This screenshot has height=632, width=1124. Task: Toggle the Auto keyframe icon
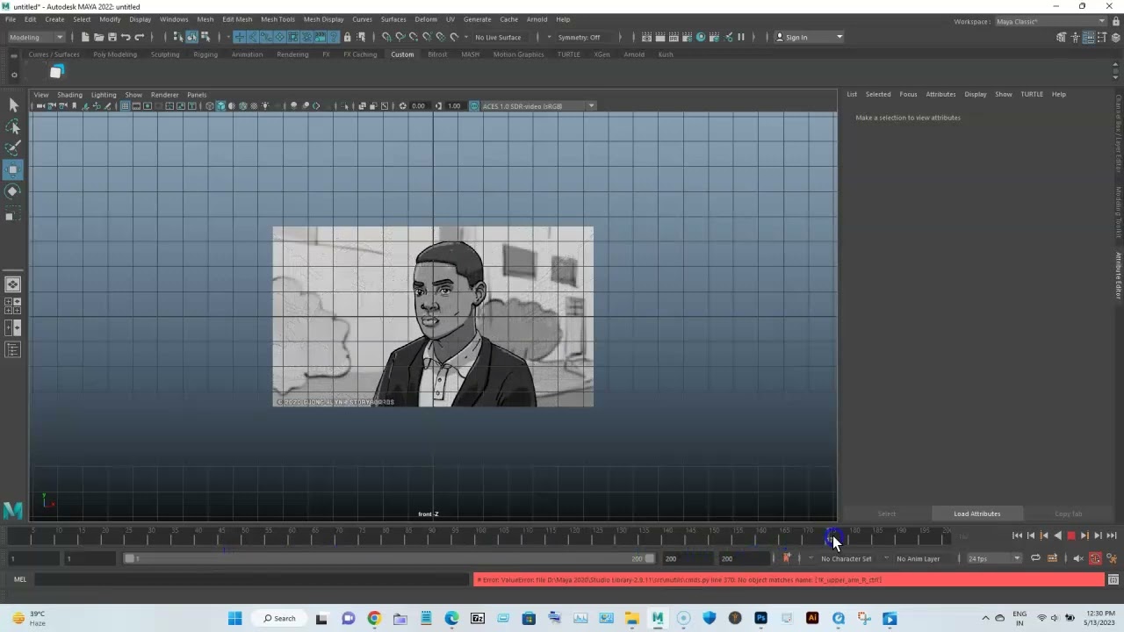click(1095, 558)
